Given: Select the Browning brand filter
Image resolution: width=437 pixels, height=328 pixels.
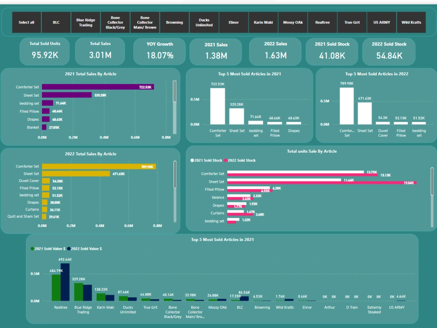Looking at the screenshot, I should pyautogui.click(x=174, y=22).
